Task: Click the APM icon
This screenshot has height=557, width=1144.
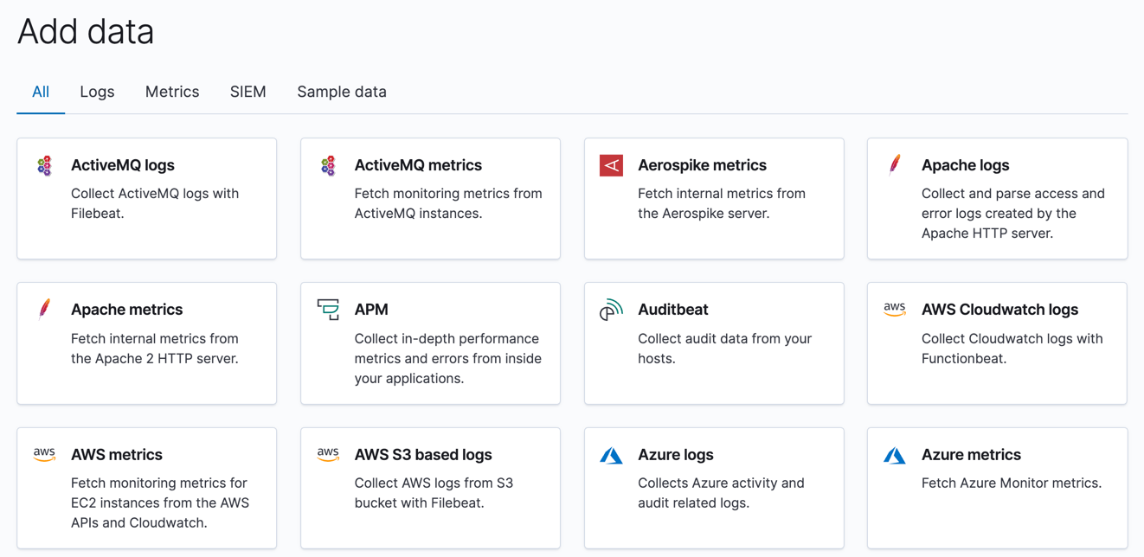Action: (x=328, y=310)
